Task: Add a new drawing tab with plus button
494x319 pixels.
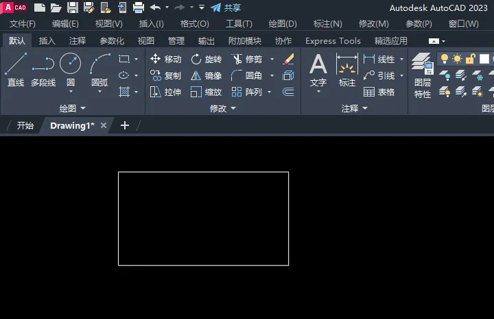Action: (x=124, y=125)
